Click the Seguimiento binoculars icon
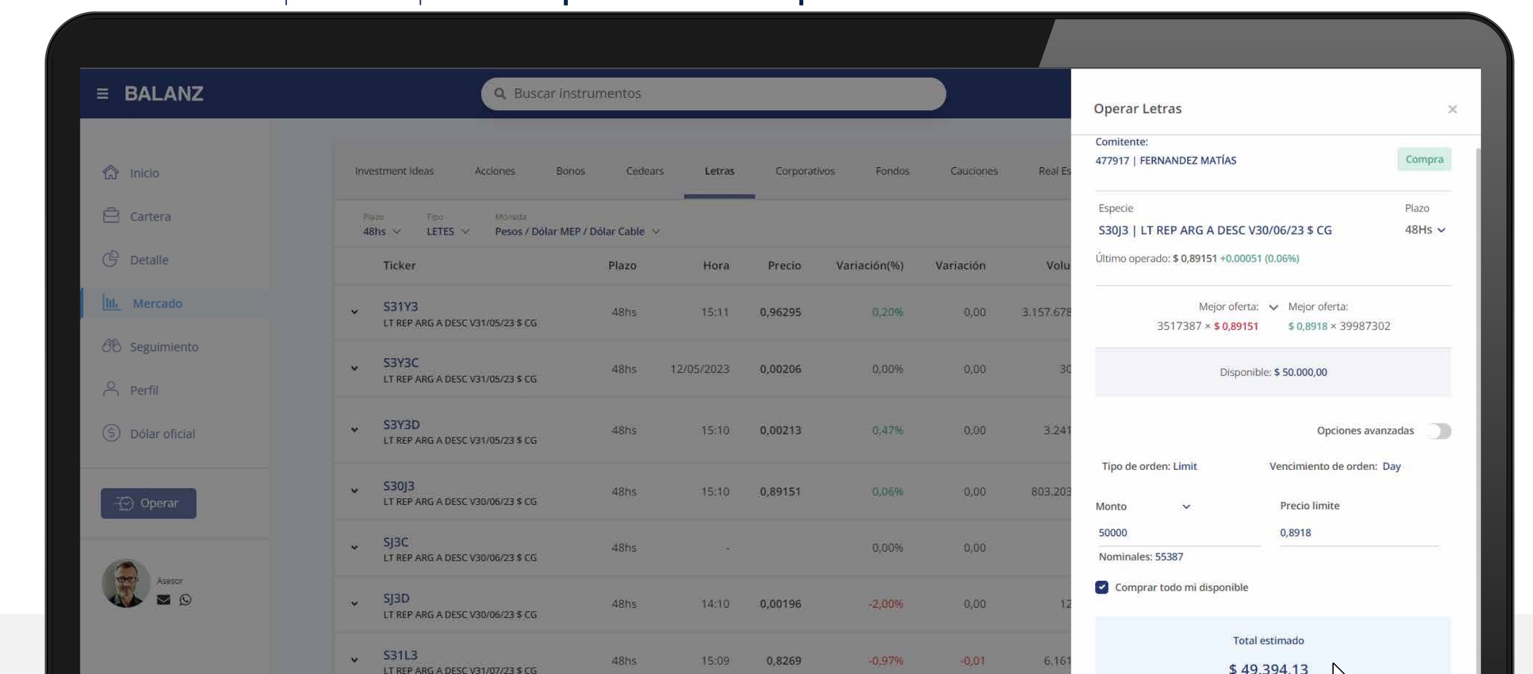This screenshot has width=1533, height=674. (112, 346)
